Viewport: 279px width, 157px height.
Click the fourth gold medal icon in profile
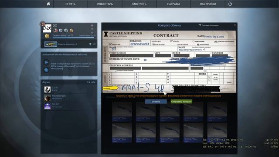pos(71,31)
